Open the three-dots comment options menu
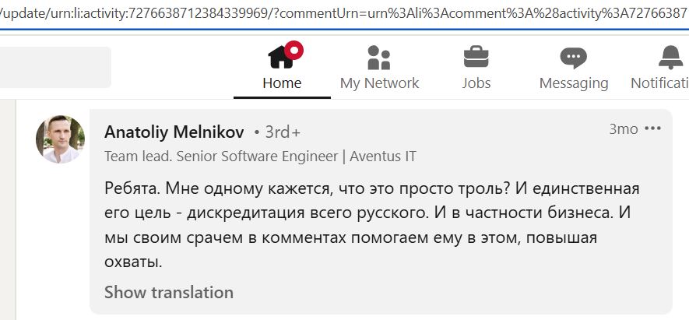This screenshot has width=689, height=320. [652, 128]
